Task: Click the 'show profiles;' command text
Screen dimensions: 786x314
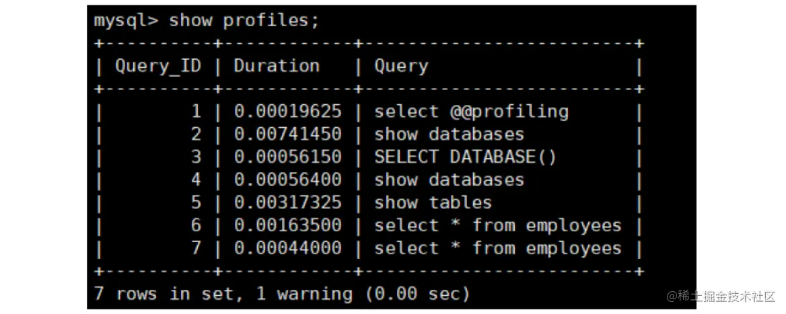Action: (244, 21)
